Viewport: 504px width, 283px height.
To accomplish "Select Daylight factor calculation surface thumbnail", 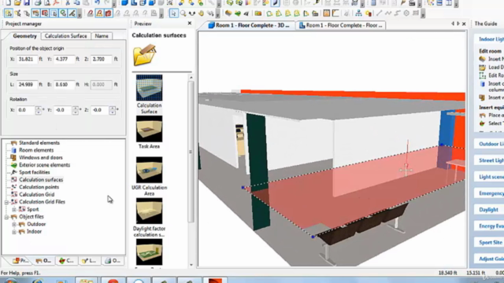I will click(149, 211).
